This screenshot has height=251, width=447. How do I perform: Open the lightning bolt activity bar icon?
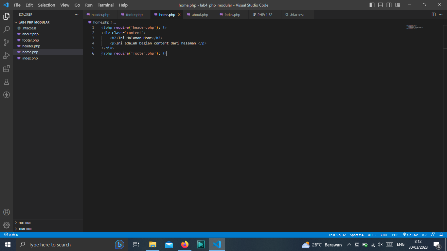[7, 95]
